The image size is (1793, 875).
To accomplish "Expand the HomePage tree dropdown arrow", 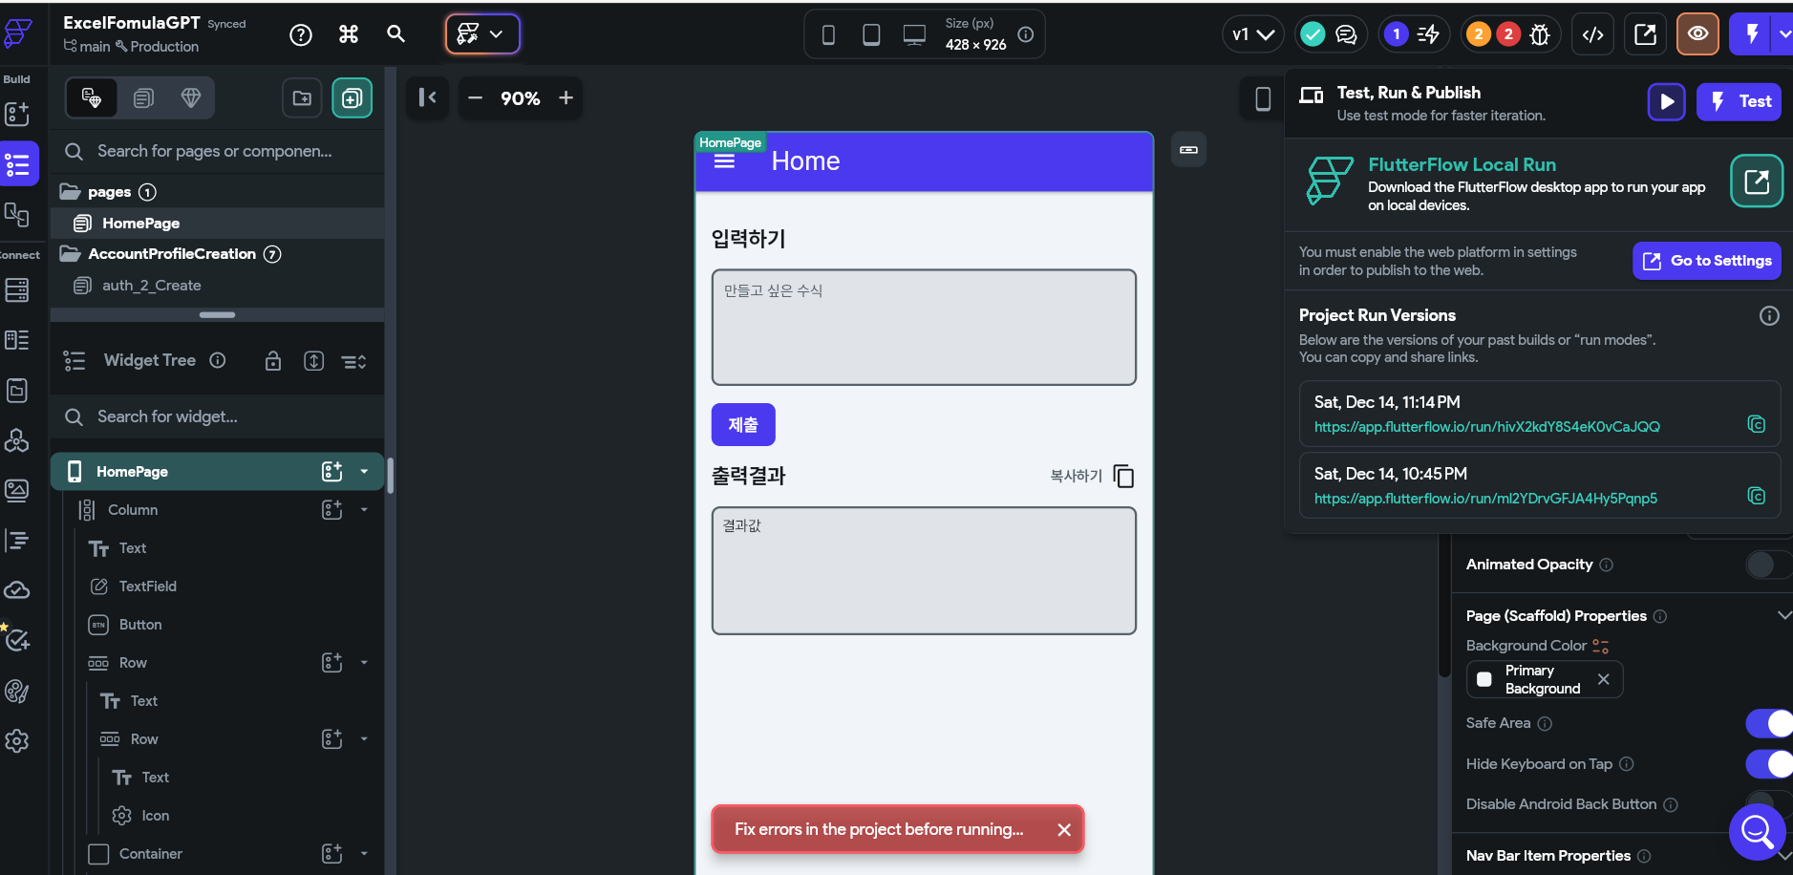I will 364,471.
